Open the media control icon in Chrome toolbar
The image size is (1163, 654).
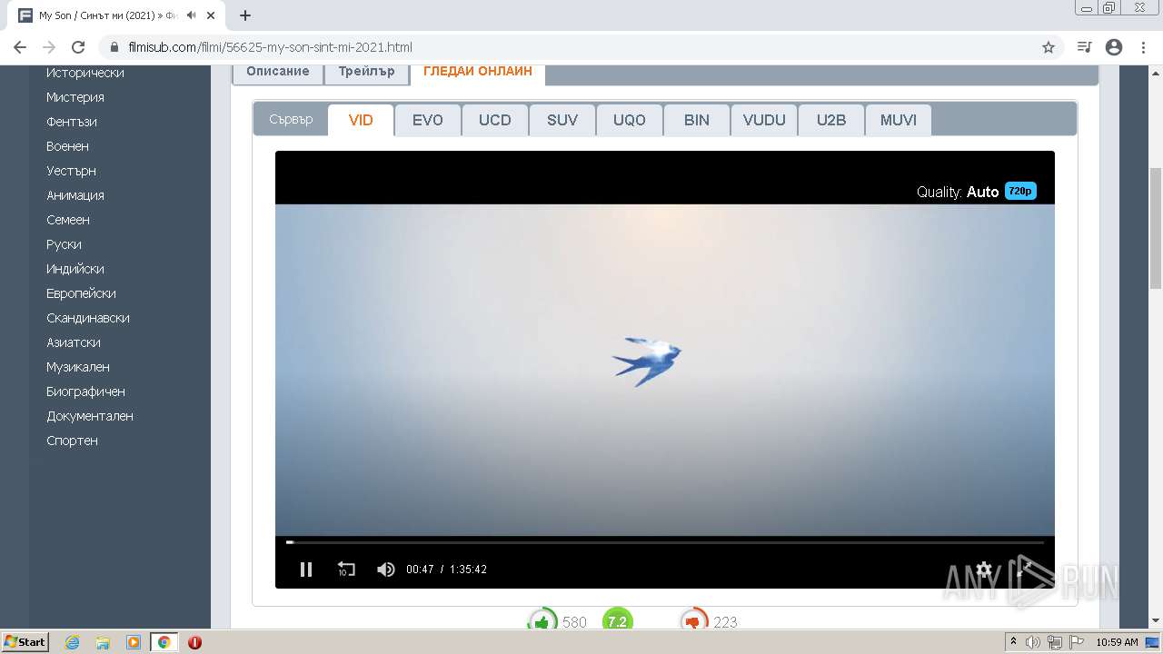click(1084, 47)
